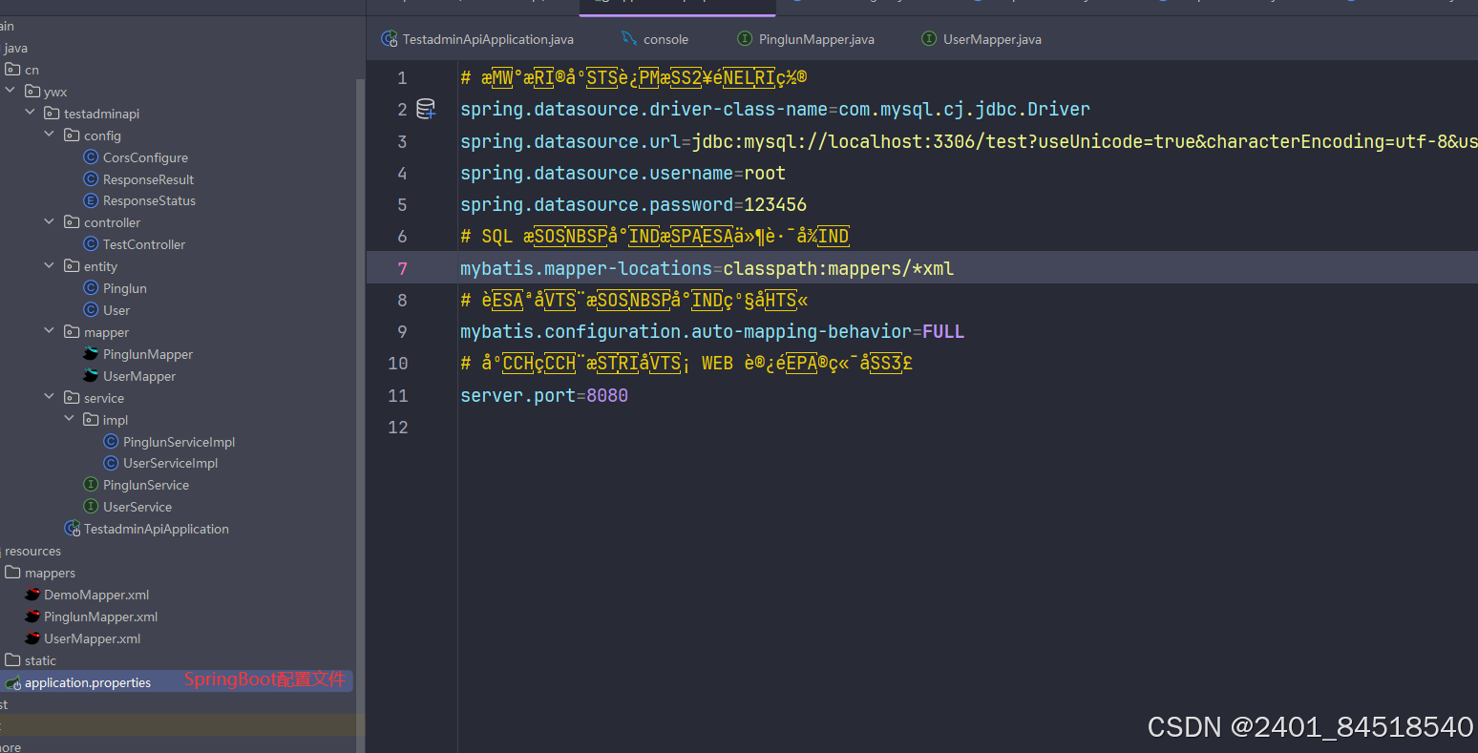This screenshot has width=1478, height=753.
Task: Open the PinglunService interface
Action: tap(146, 485)
